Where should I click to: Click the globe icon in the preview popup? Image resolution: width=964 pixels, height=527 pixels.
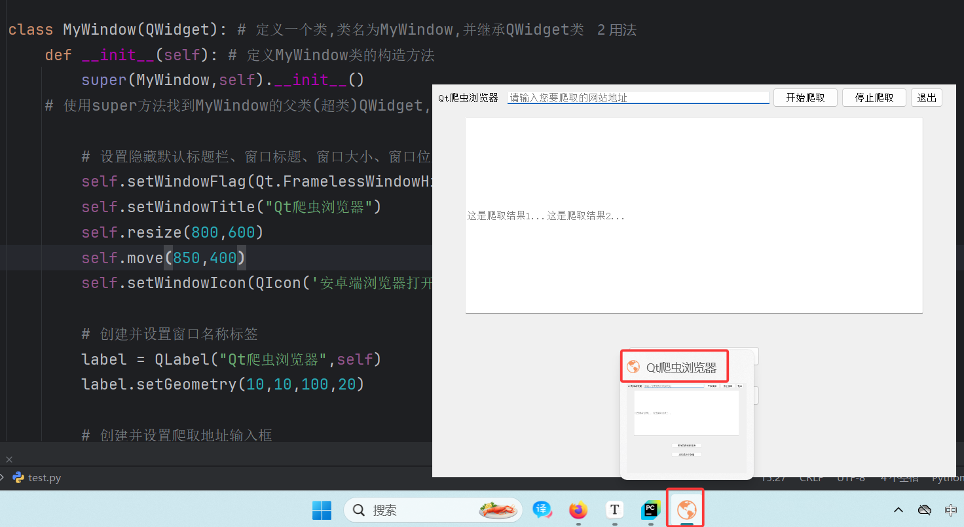point(633,367)
